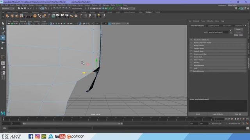Open the Patreon logo in banner

click(x=75, y=136)
